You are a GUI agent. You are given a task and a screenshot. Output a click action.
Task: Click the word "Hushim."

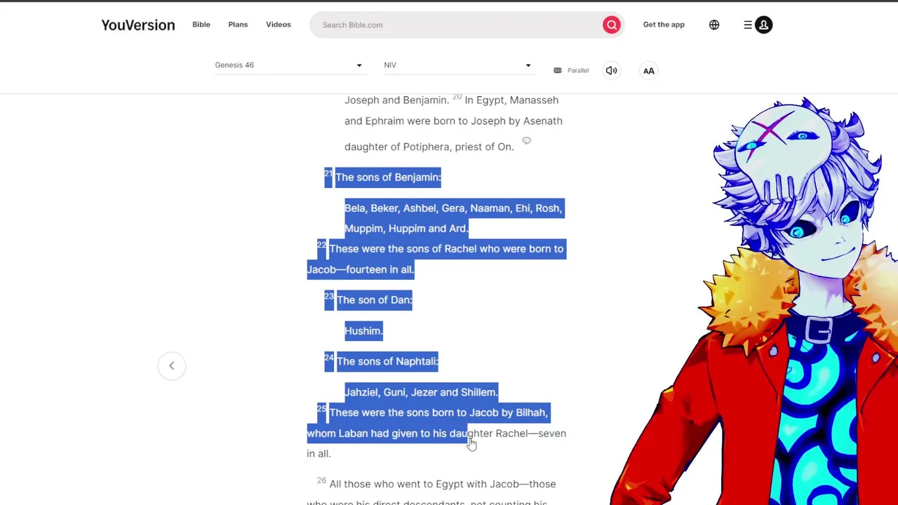(363, 331)
